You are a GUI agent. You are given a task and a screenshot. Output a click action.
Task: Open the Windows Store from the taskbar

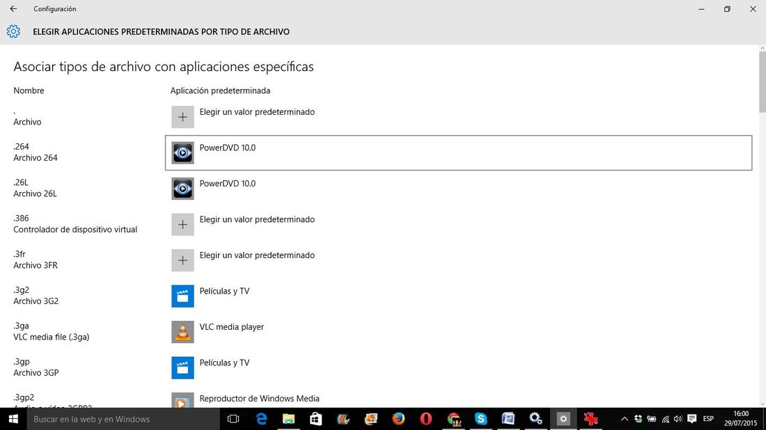click(316, 419)
